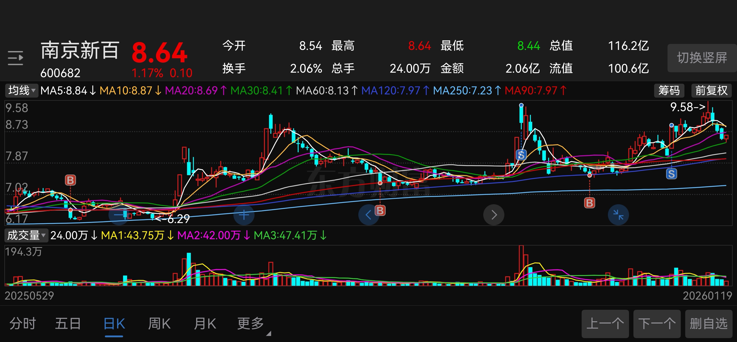Click the zoom out minus chart button
This screenshot has height=342, width=737.
[119, 215]
